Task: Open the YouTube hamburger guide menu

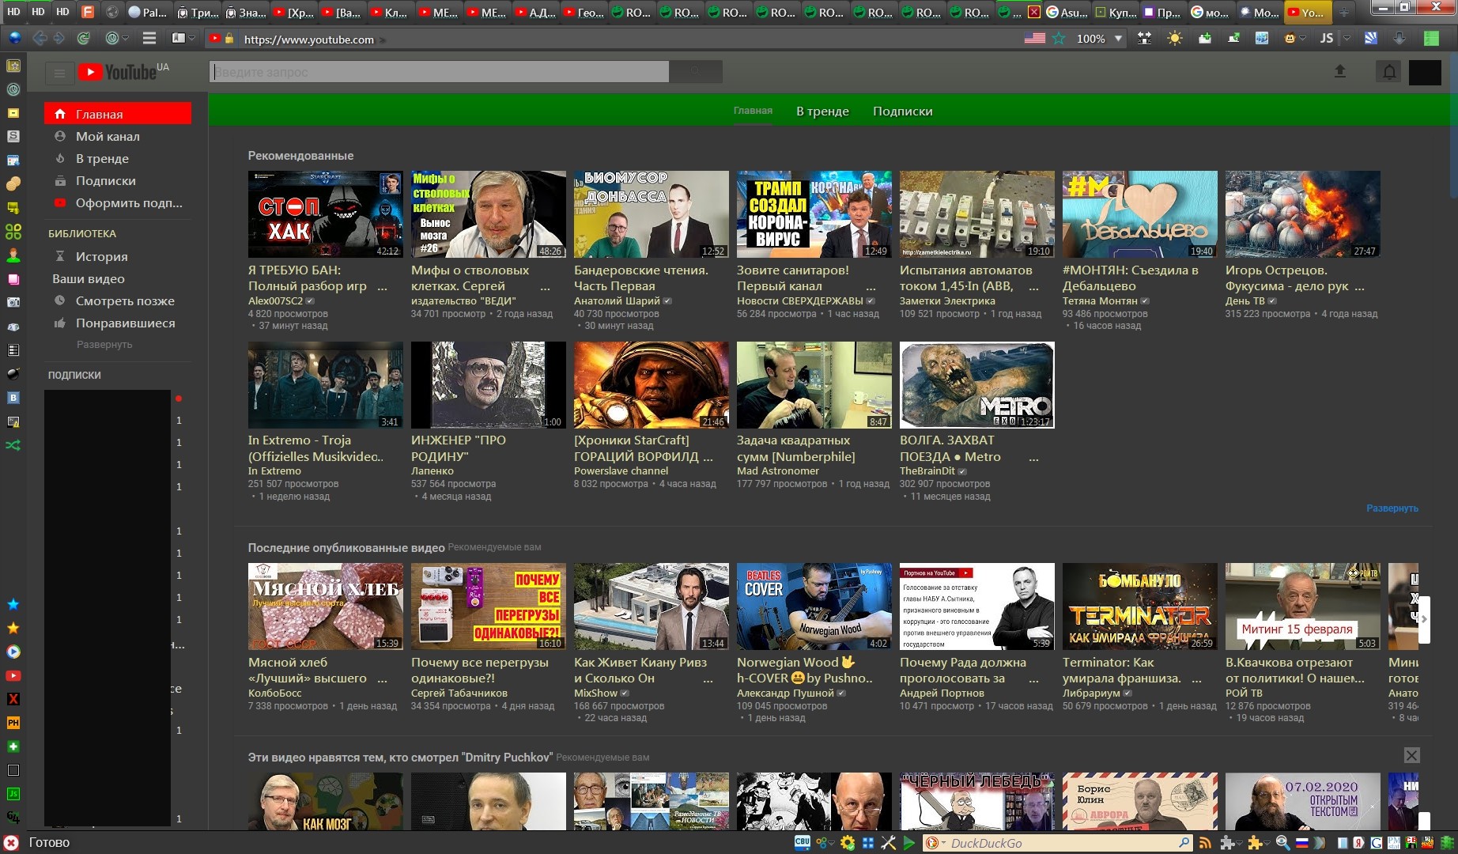Action: tap(59, 74)
